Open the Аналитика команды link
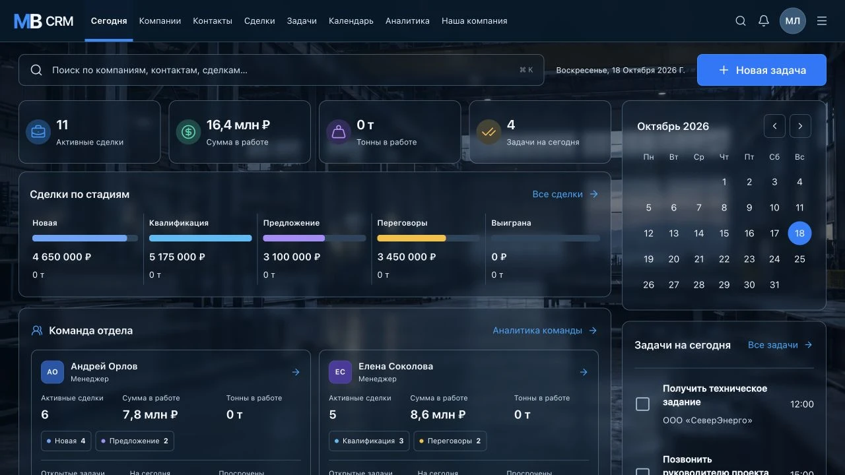The height and width of the screenshot is (475, 845). [x=545, y=331]
